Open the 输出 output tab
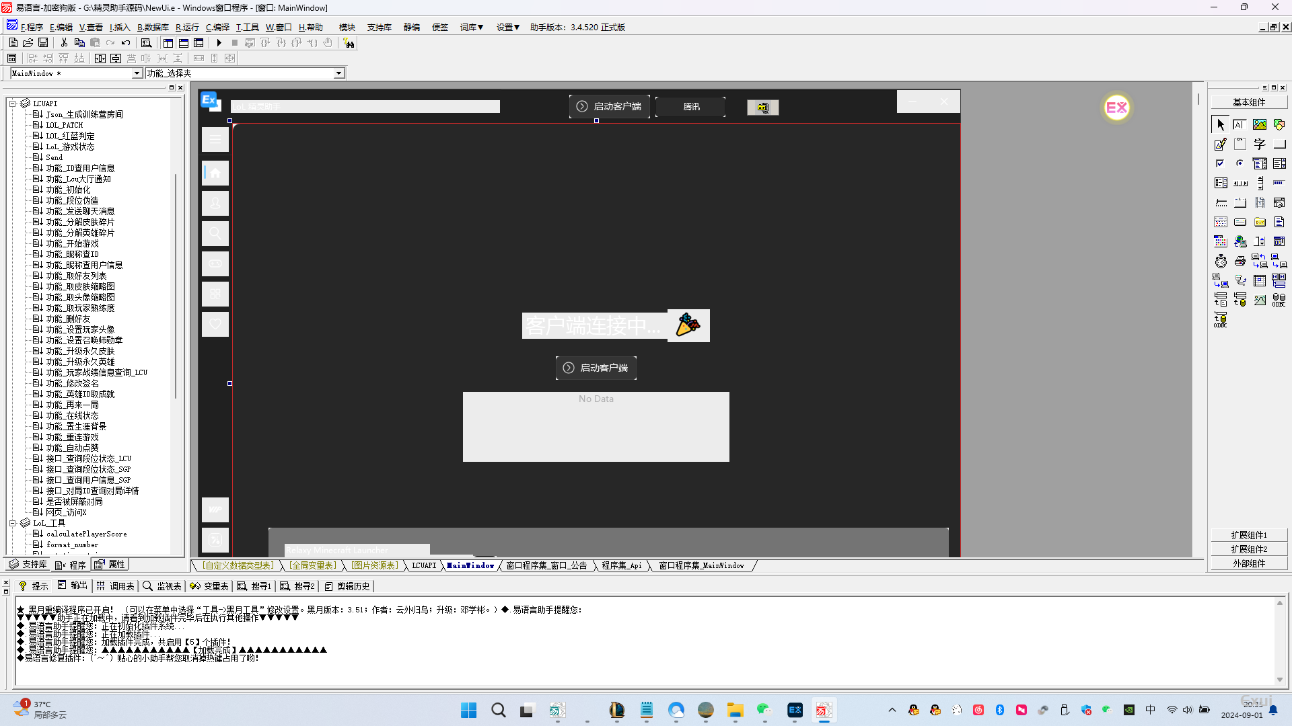 73,586
